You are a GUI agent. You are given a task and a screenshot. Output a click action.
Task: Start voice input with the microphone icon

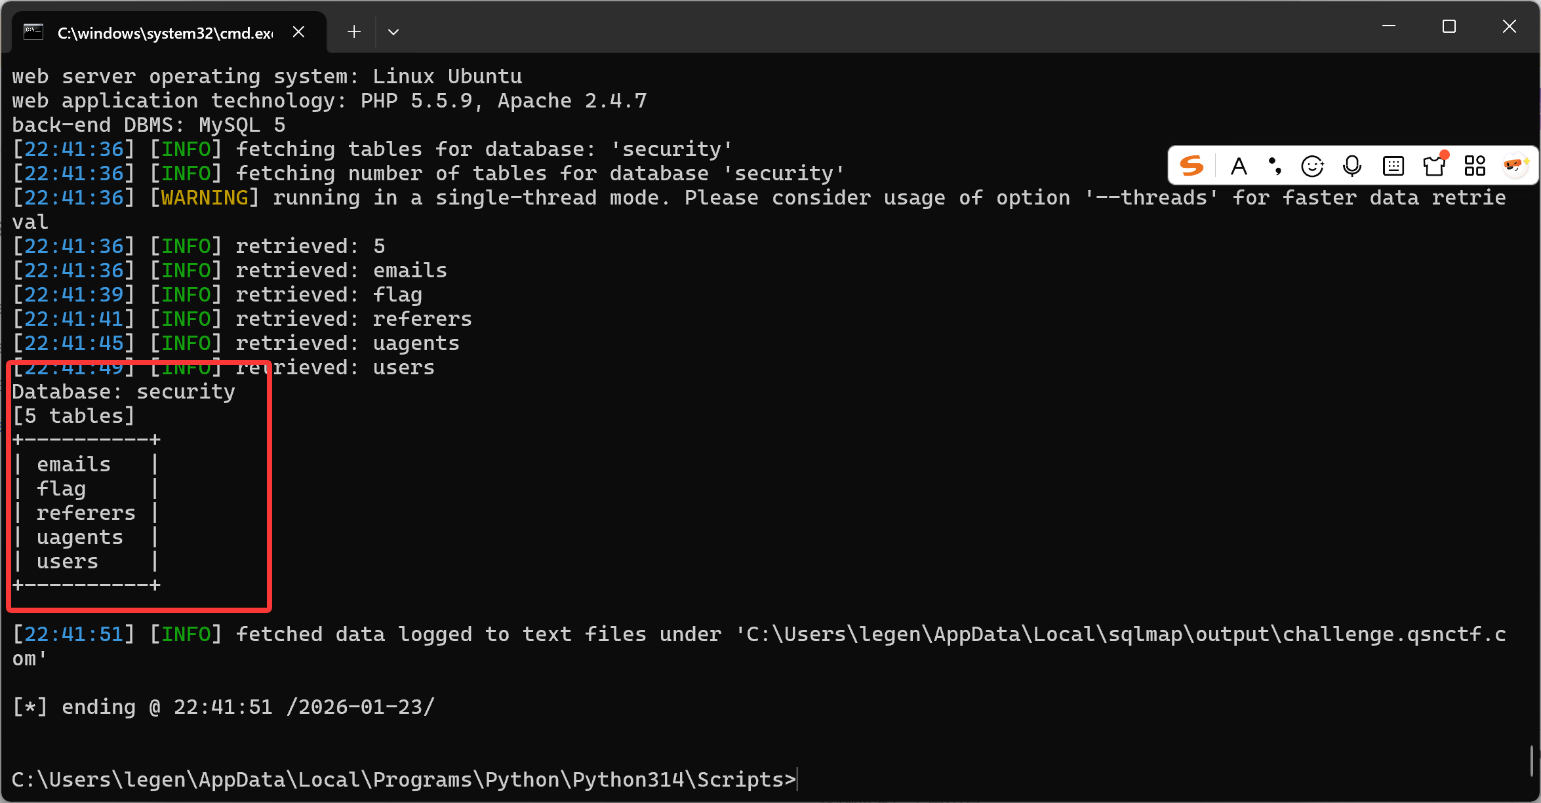click(x=1352, y=166)
